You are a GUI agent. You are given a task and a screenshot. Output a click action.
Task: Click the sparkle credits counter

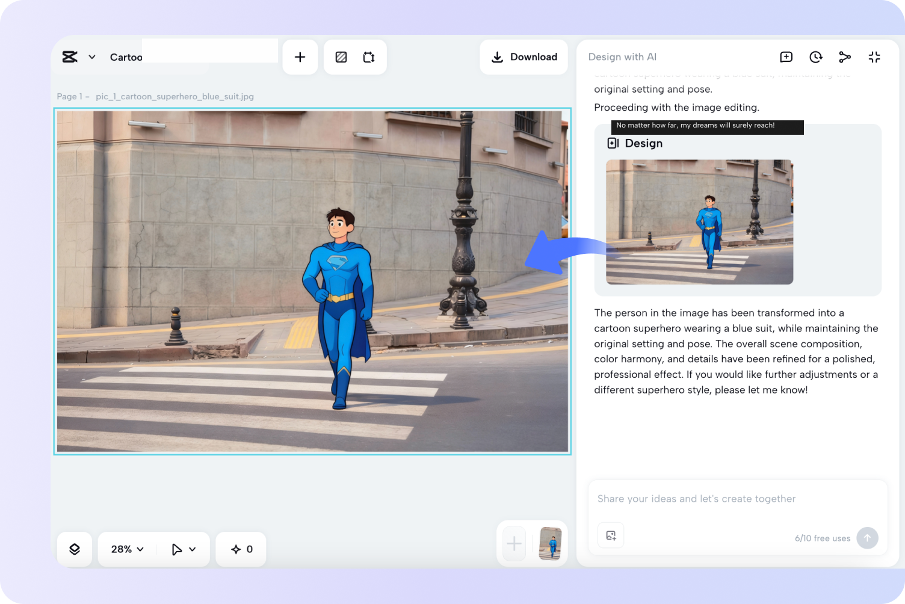(x=241, y=549)
